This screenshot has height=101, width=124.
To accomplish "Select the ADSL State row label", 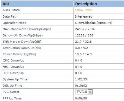I will 11,10.
